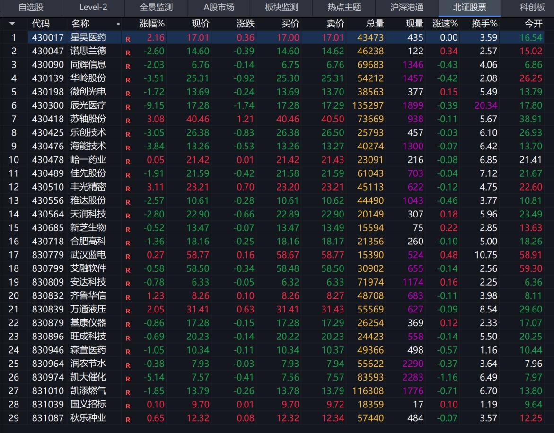Select stock code 830964

48,364
